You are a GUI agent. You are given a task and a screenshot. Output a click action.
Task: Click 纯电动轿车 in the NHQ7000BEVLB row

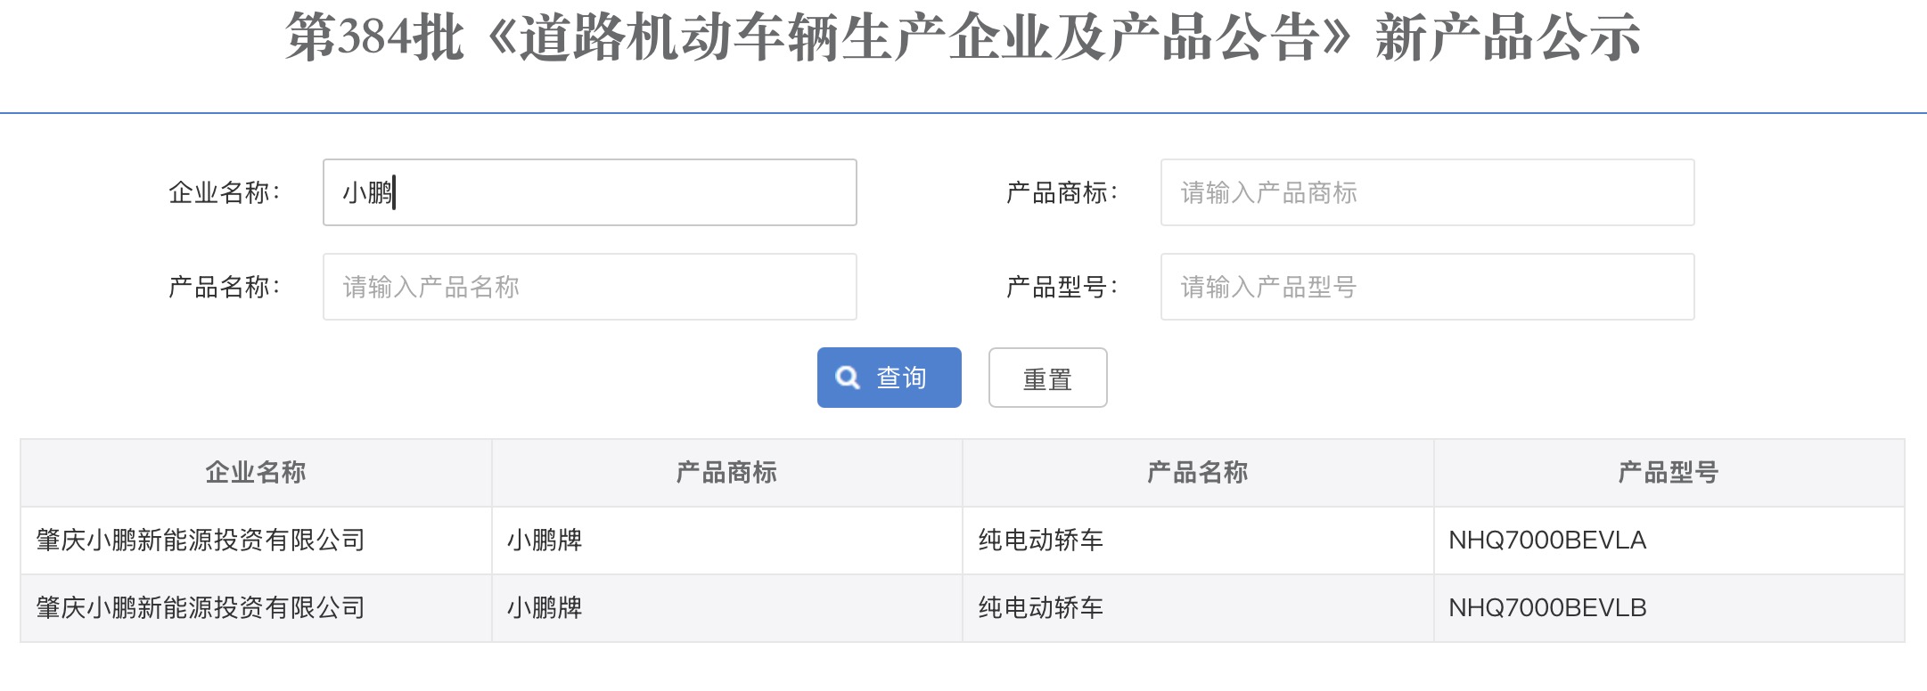(x=1040, y=607)
